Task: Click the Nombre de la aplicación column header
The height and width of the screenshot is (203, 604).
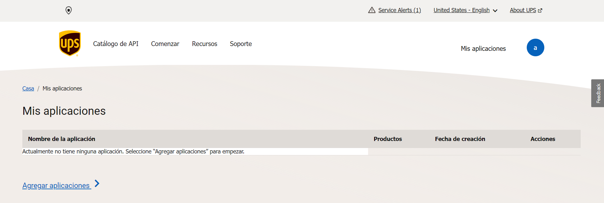Action: 62,139
